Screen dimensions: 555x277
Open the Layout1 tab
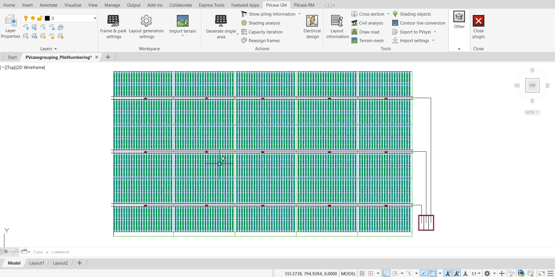(36, 263)
